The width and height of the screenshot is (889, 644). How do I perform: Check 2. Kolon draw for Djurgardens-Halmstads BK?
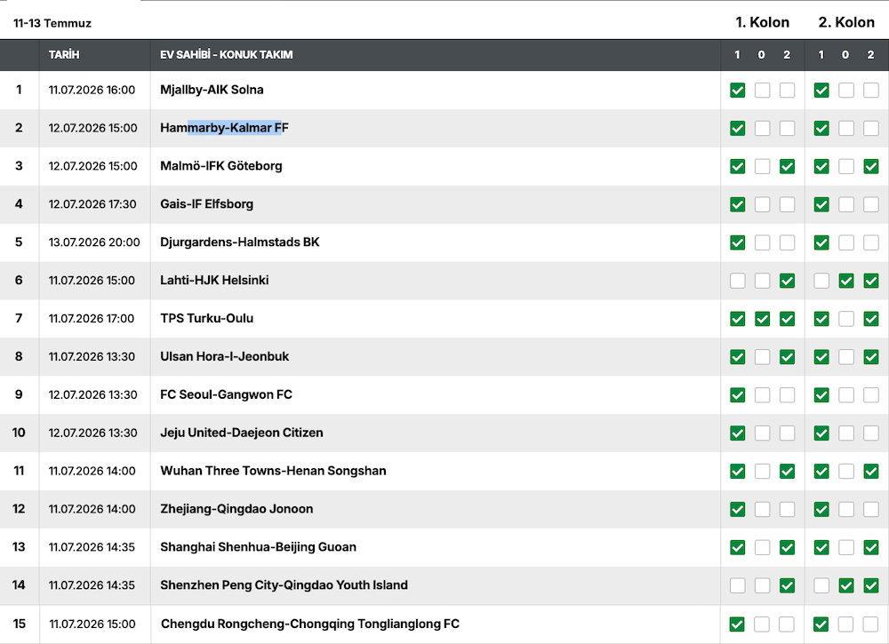846,242
